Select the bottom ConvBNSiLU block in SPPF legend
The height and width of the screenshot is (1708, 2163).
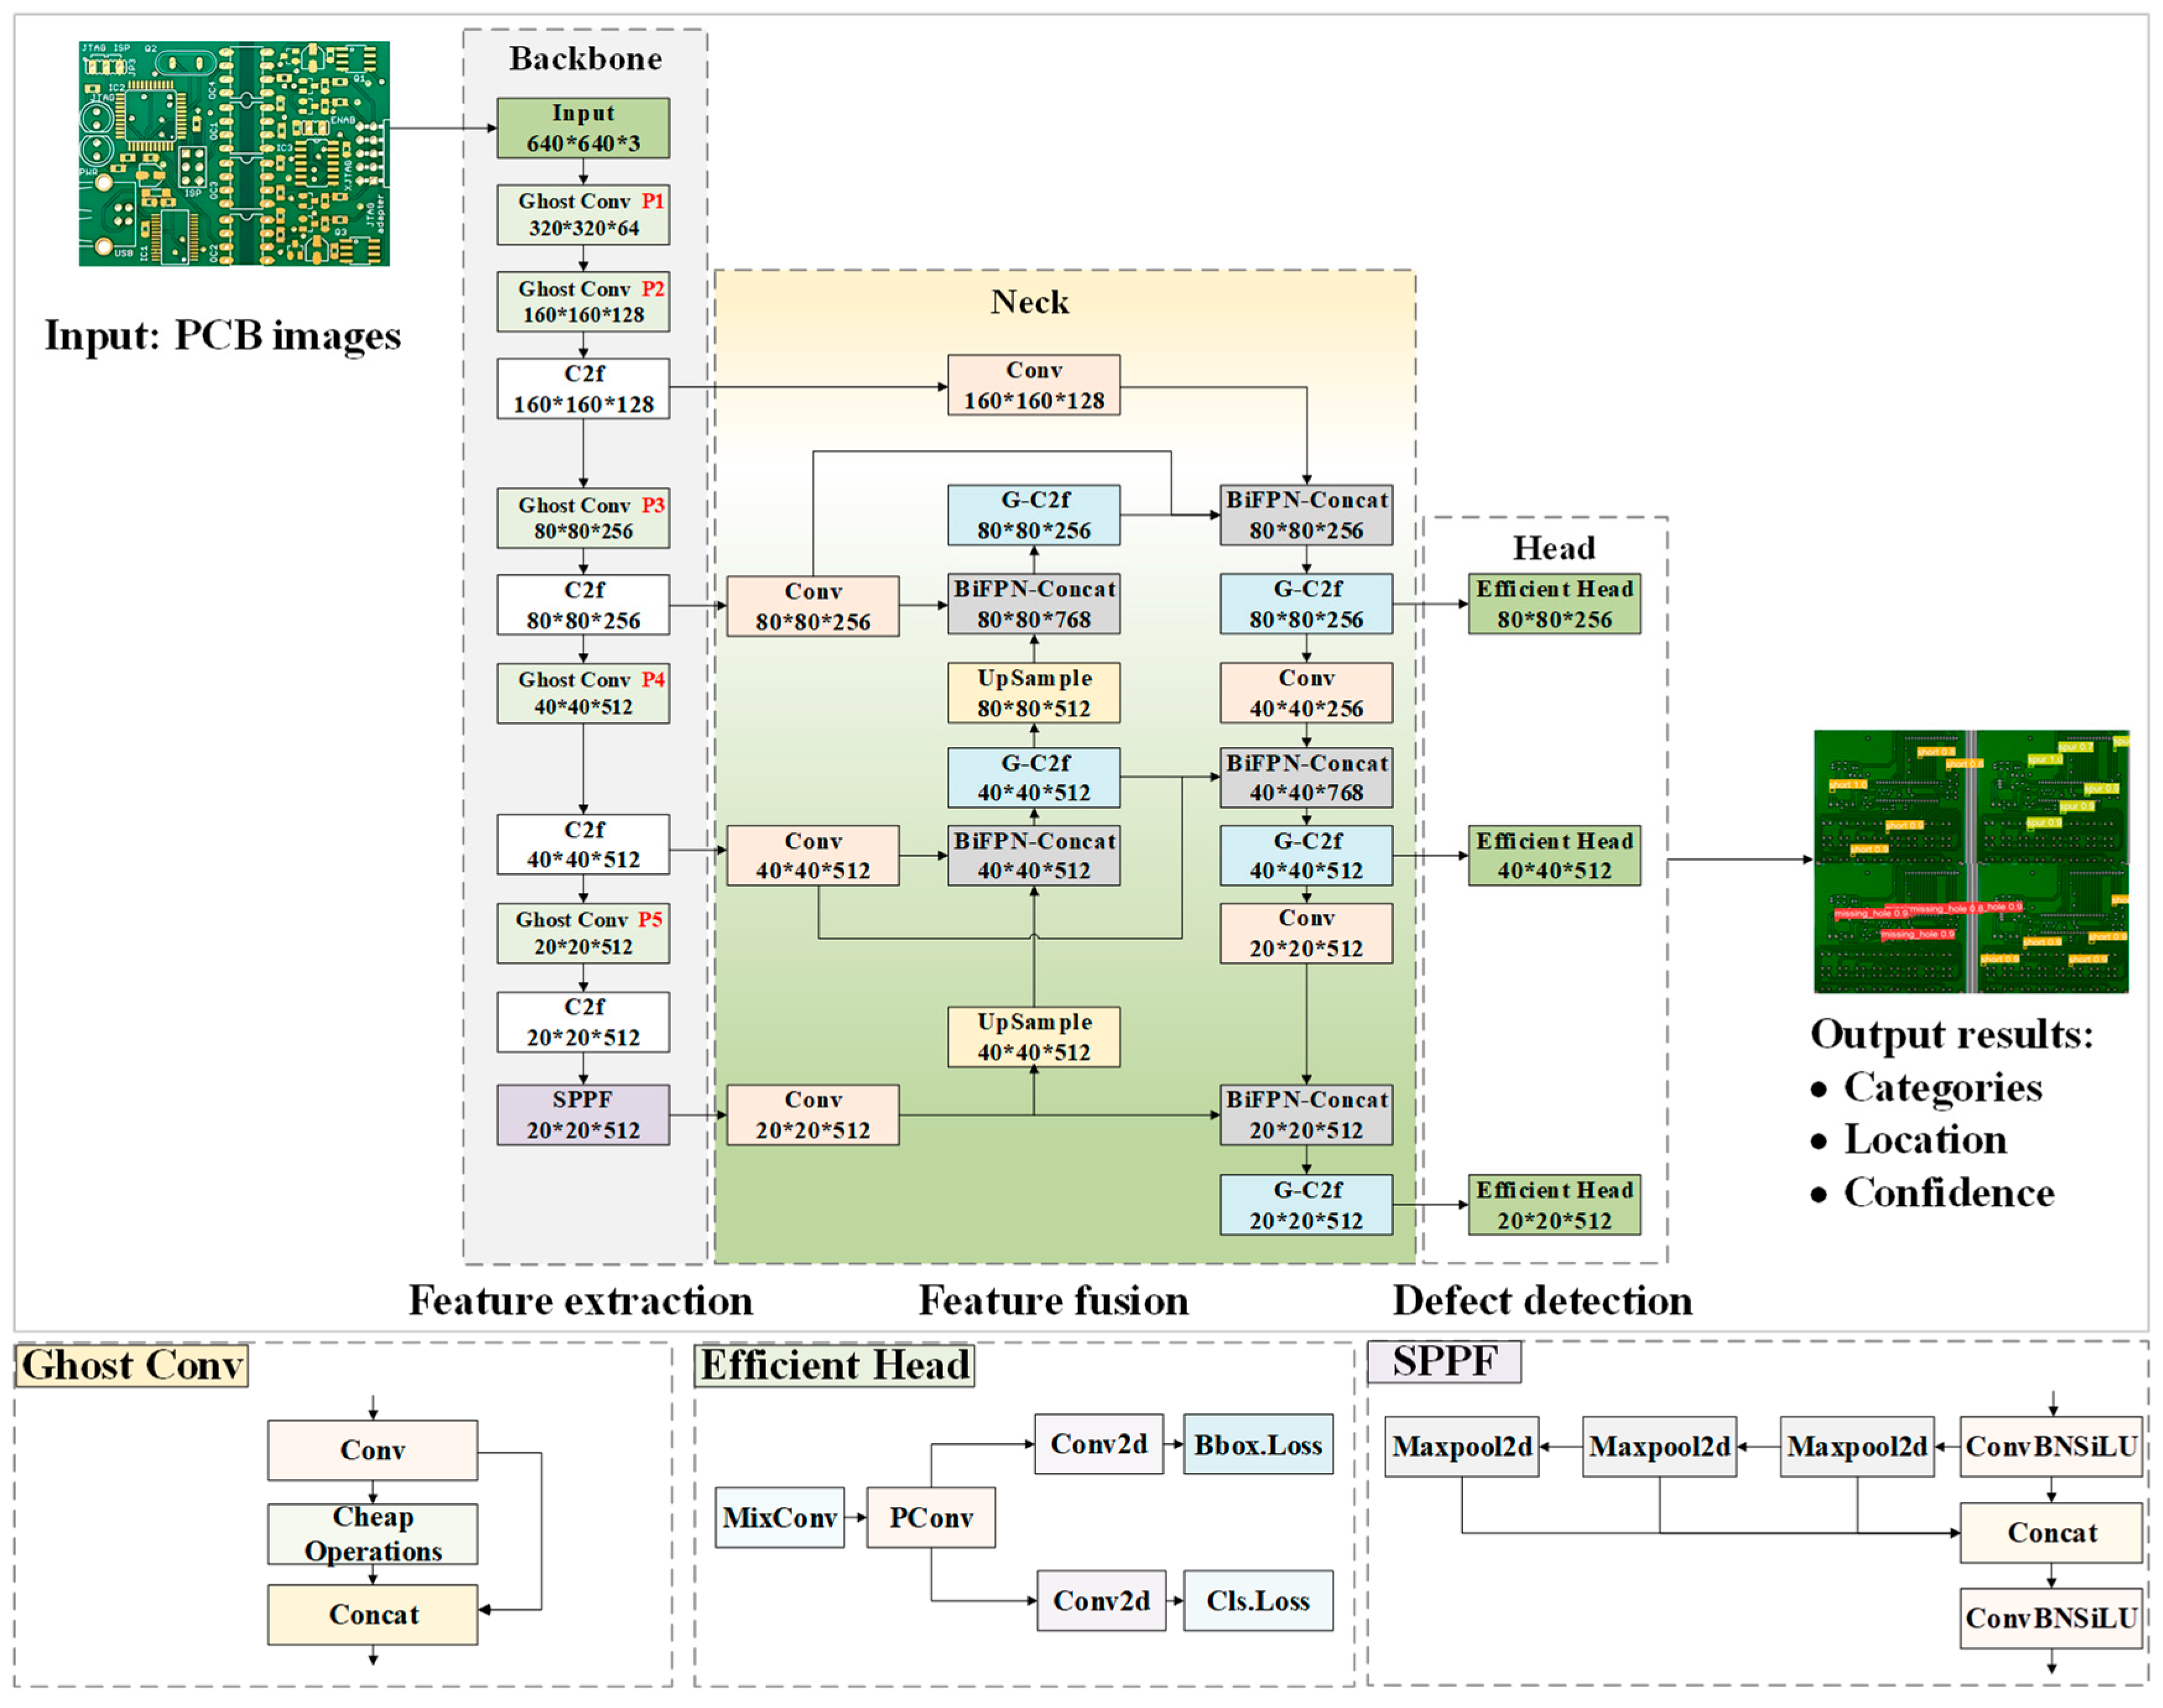coord(2051,1618)
